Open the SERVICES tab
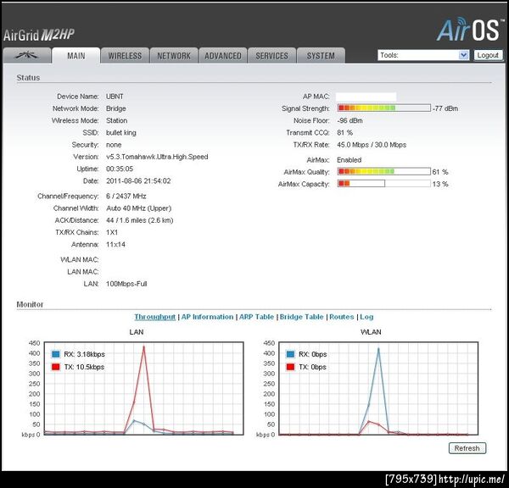This screenshot has width=509, height=488. (272, 55)
